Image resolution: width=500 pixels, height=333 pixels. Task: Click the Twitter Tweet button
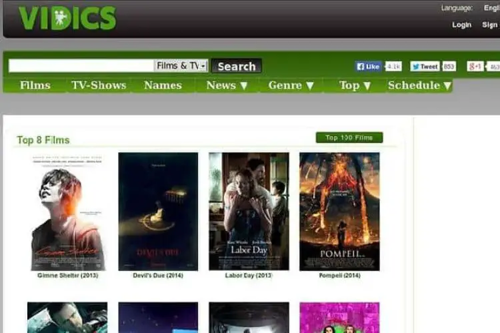pyautogui.click(x=425, y=67)
